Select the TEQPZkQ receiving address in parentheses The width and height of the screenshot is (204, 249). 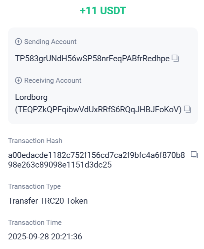click(99, 109)
